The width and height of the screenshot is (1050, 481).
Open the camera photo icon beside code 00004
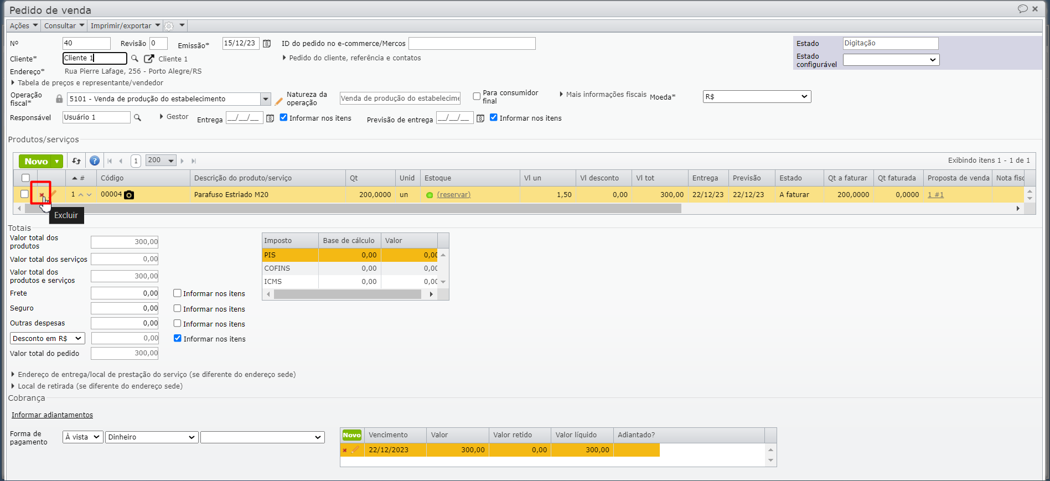129,195
